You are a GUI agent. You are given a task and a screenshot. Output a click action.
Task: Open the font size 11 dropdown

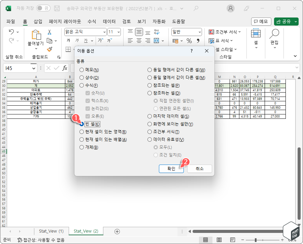[x=119, y=32]
